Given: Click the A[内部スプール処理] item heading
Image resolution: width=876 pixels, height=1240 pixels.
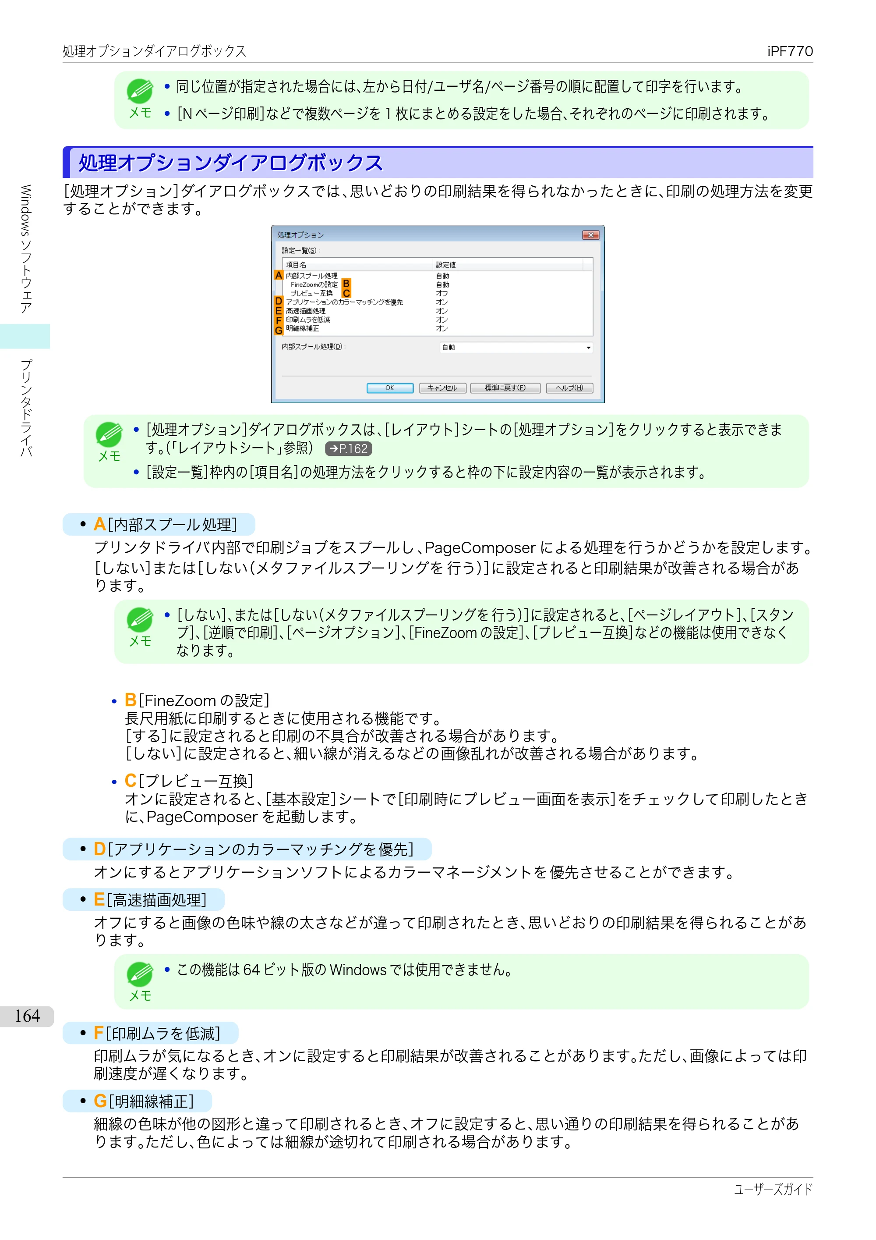Looking at the screenshot, I should coord(165,524).
